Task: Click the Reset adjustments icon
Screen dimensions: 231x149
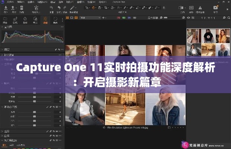Action: [51, 8]
